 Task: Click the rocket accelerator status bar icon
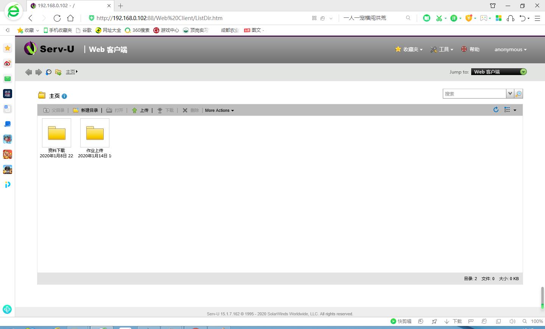[434, 321]
